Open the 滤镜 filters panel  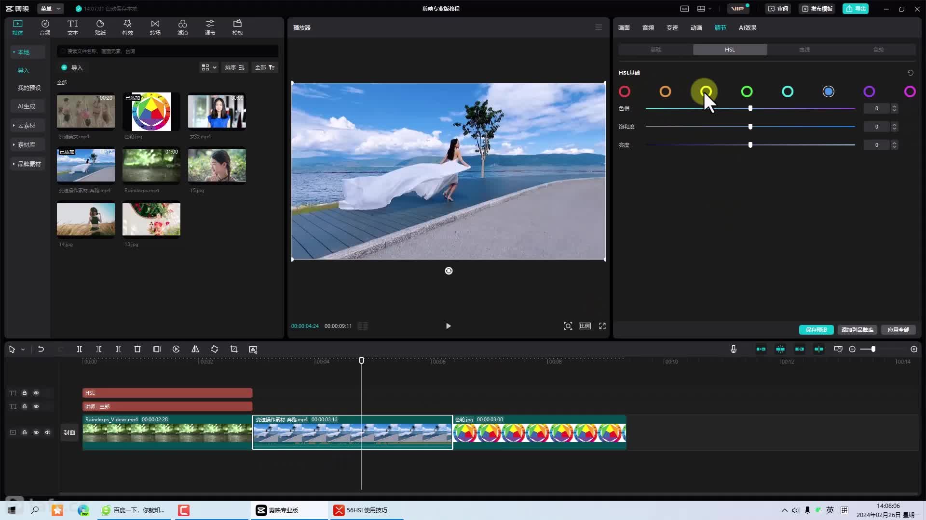(x=182, y=27)
